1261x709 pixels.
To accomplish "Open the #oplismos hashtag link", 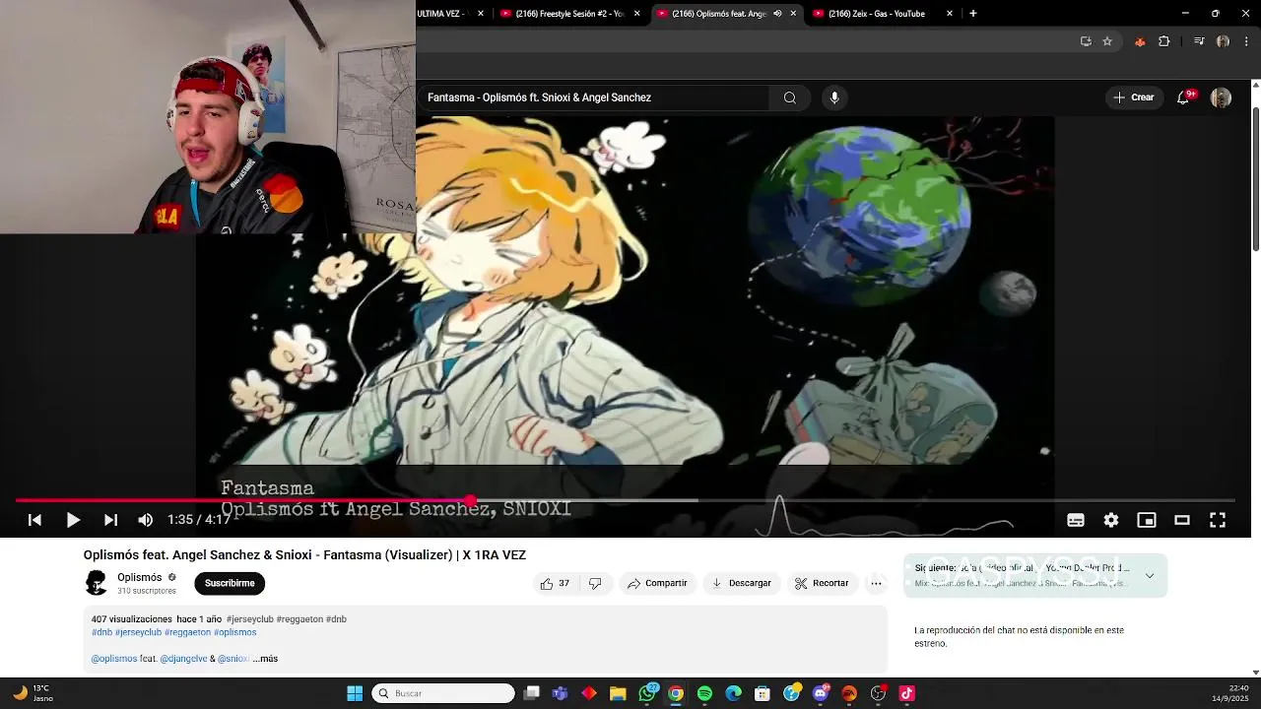I will pos(234,632).
